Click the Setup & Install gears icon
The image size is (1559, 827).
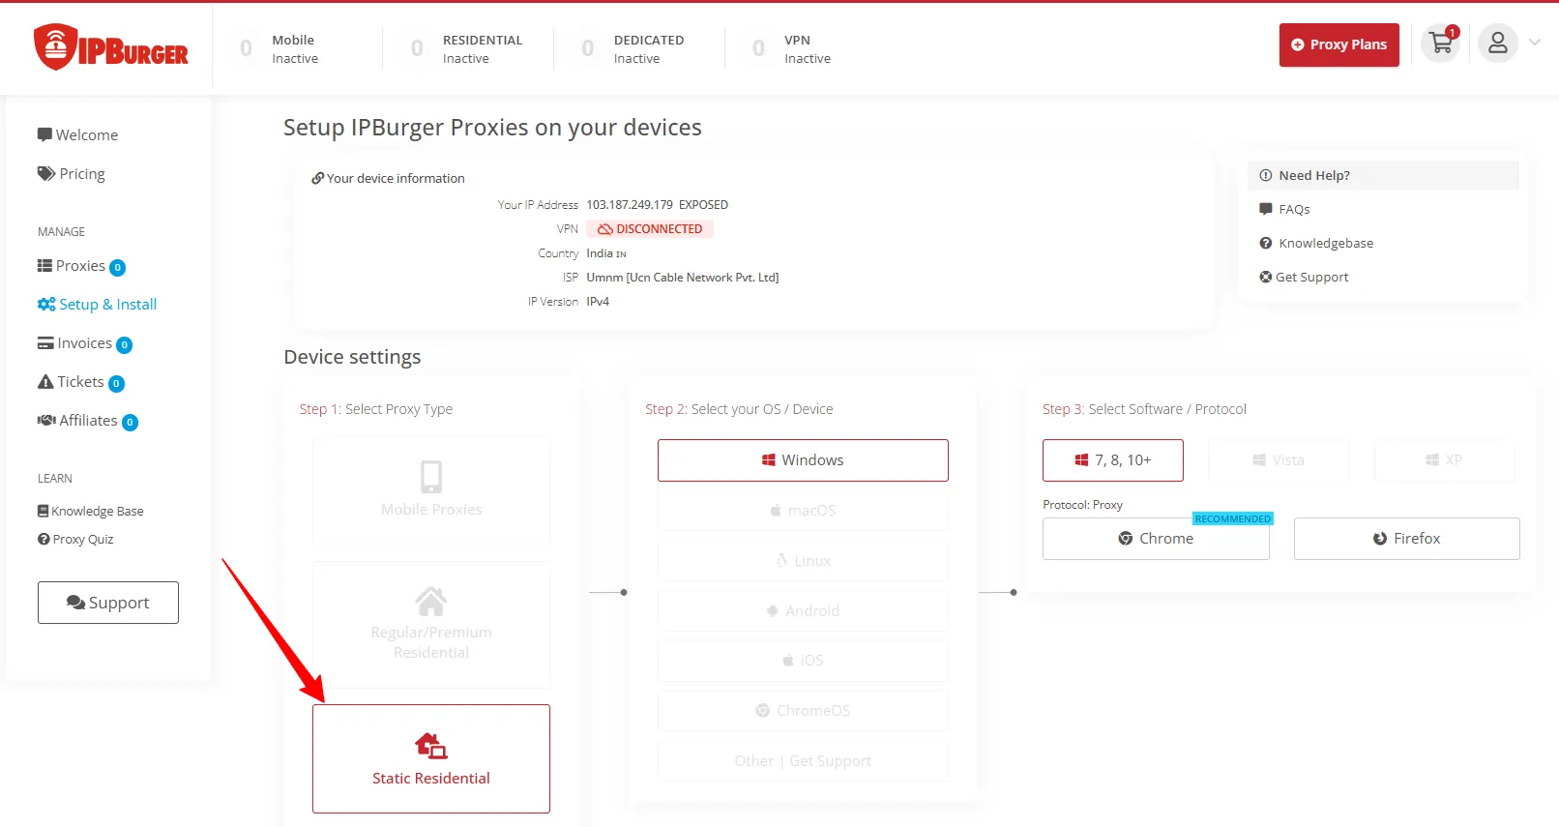(x=46, y=304)
